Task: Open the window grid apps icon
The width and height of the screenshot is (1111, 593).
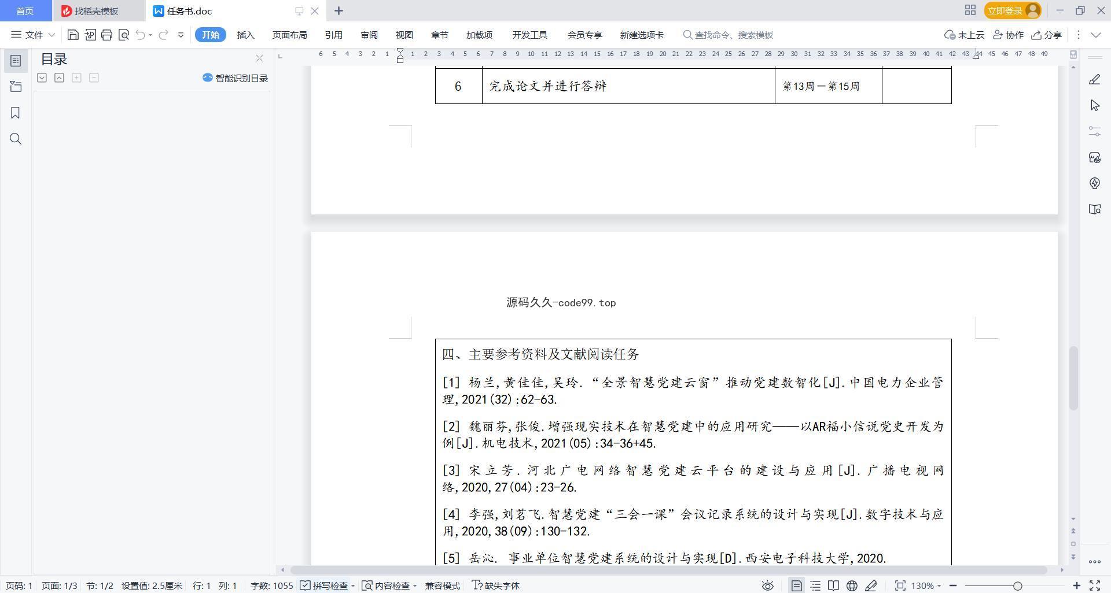Action: (x=970, y=10)
